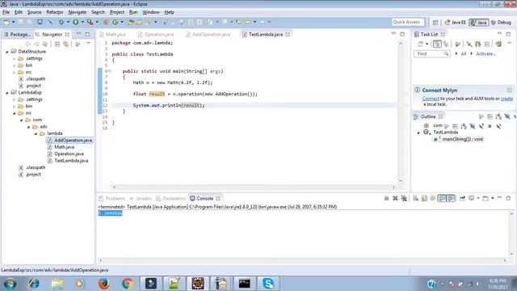
Task: Switch to the Math.java editor tab
Action: 113,34
